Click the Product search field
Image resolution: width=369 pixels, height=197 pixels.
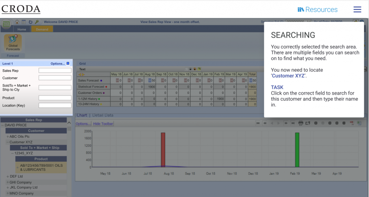(x=55, y=98)
